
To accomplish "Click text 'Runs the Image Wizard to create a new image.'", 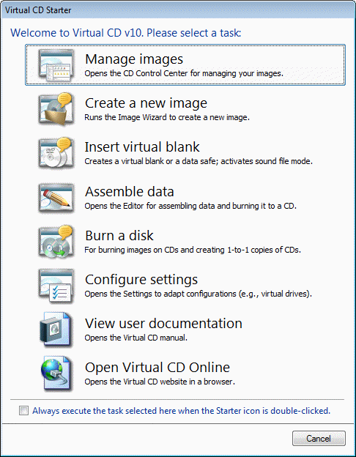I will pos(167,117).
